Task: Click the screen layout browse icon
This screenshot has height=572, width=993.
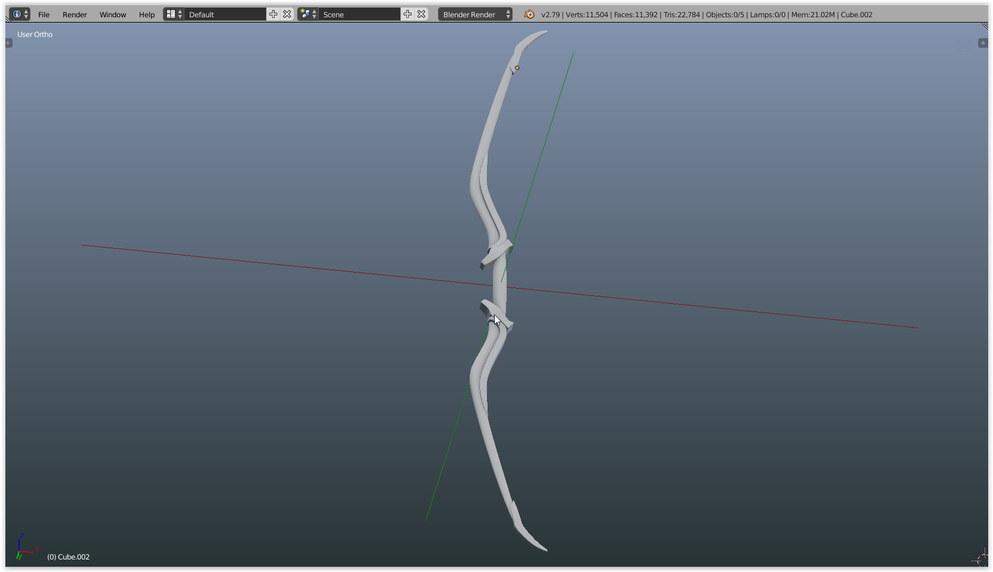Action: (174, 14)
